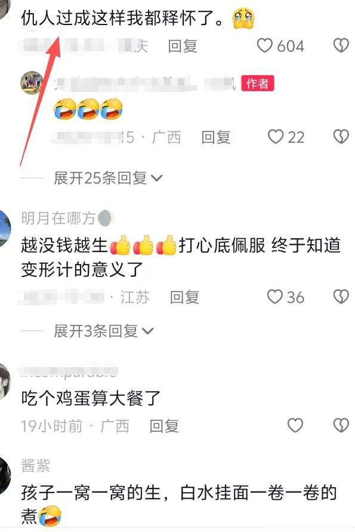Open the author's avatar profile picture
This screenshot has height=532, width=355.
pos(32,82)
